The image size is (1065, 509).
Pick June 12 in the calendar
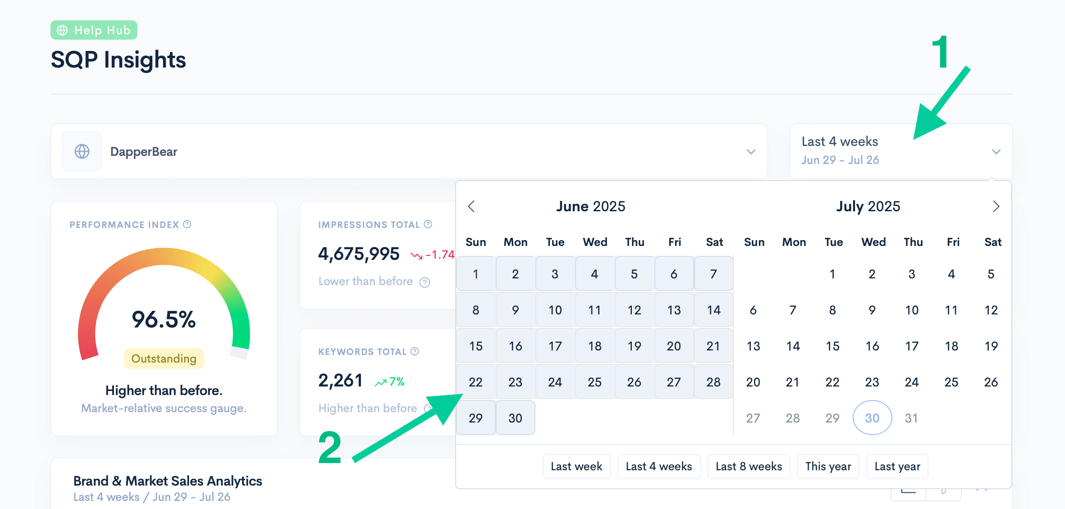coord(635,310)
